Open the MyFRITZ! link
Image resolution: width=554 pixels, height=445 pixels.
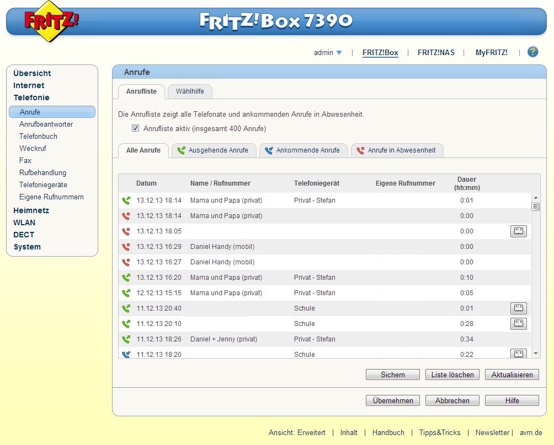pos(492,52)
